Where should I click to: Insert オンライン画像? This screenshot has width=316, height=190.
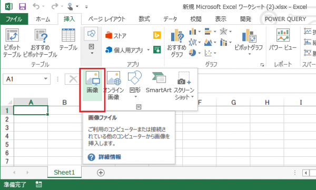pyautogui.click(x=113, y=85)
